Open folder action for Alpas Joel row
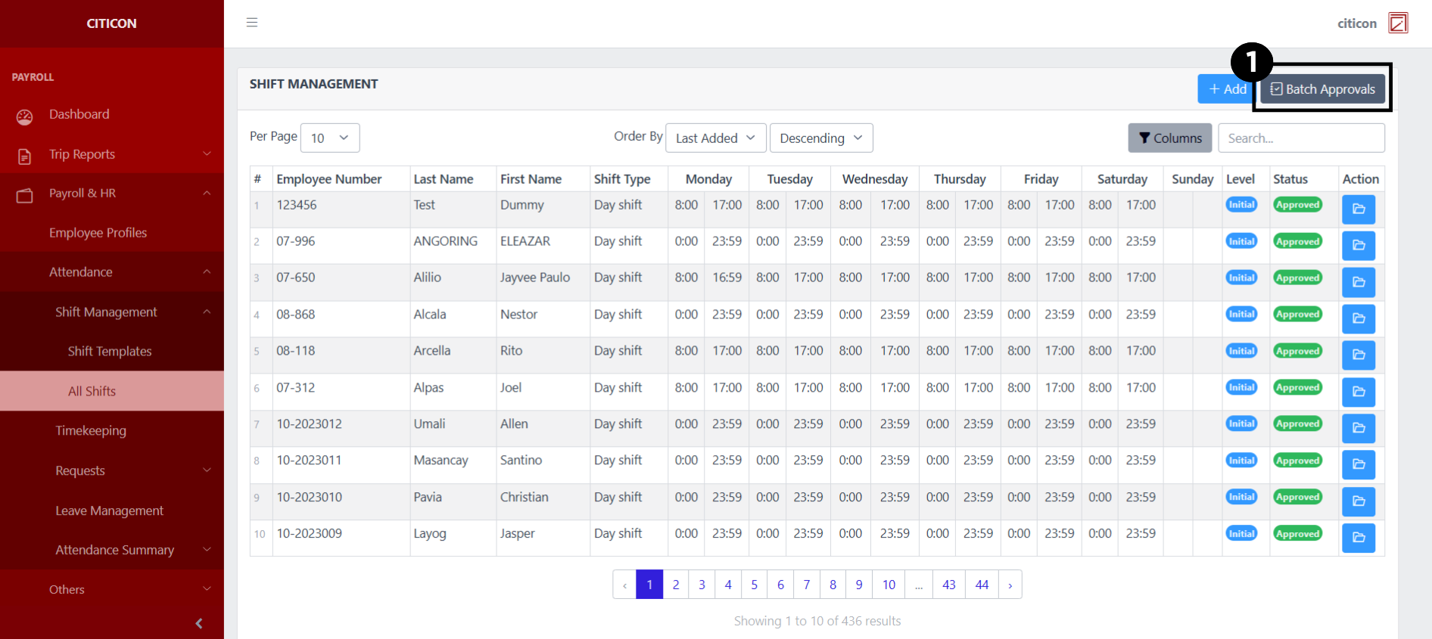This screenshot has width=1432, height=639. coord(1358,392)
